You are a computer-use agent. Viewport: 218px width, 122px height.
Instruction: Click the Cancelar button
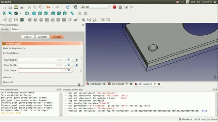pyautogui.click(x=42, y=37)
